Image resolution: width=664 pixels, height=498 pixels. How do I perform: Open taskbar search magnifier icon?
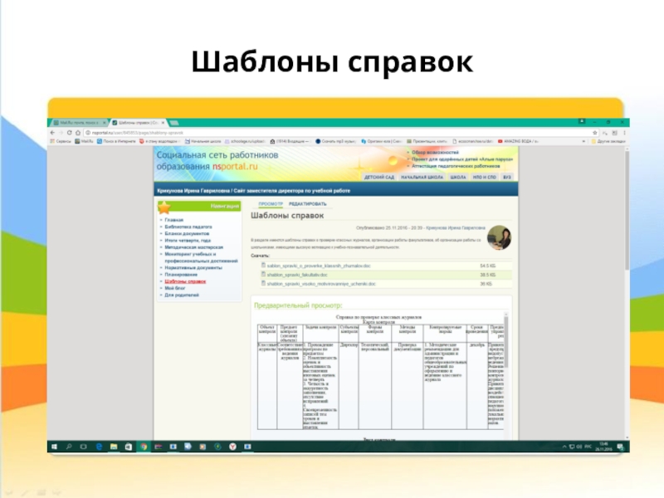pyautogui.click(x=68, y=447)
